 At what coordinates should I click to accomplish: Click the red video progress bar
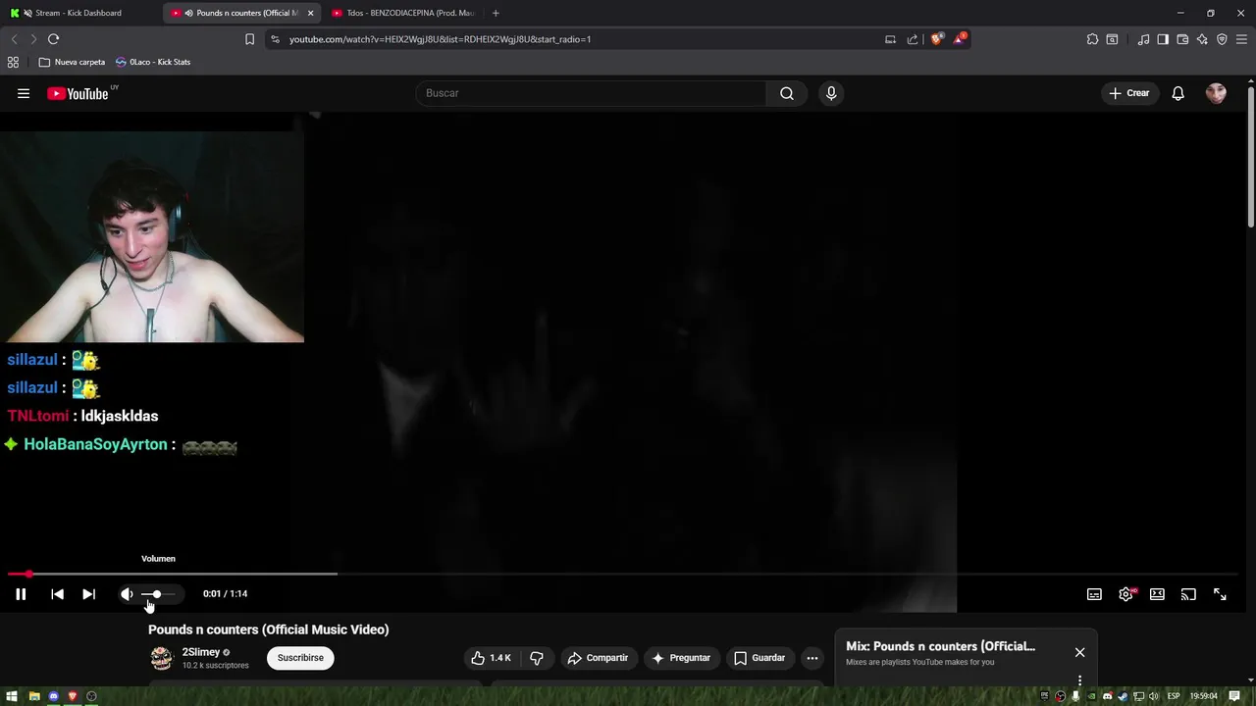[x=18, y=574]
